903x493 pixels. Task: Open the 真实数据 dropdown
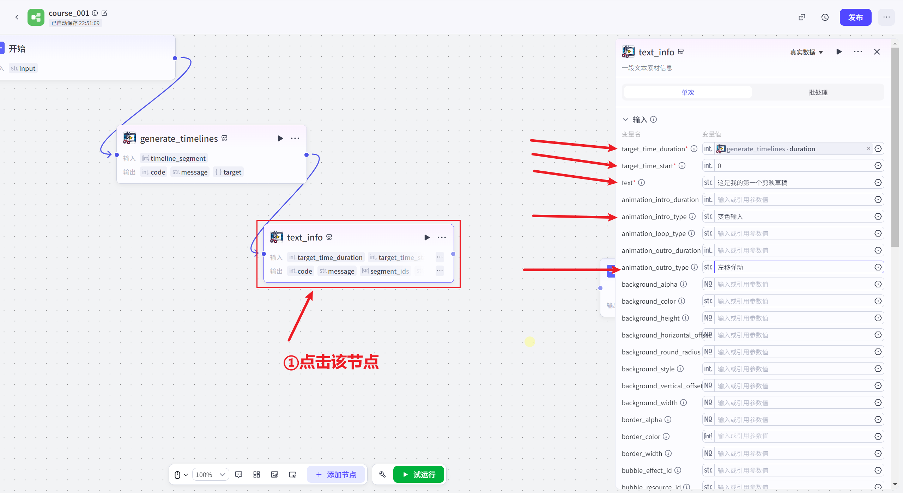806,52
